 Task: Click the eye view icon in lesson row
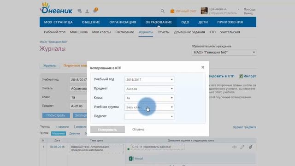(234, 147)
